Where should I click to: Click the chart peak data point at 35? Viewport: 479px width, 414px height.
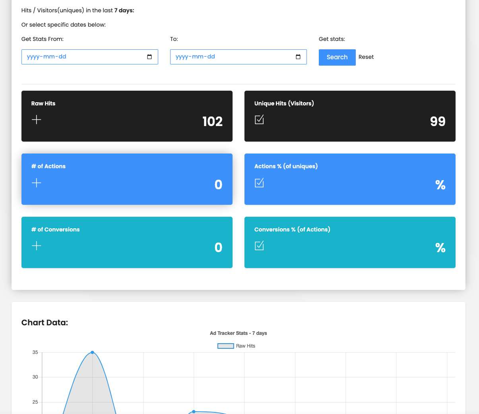click(92, 352)
